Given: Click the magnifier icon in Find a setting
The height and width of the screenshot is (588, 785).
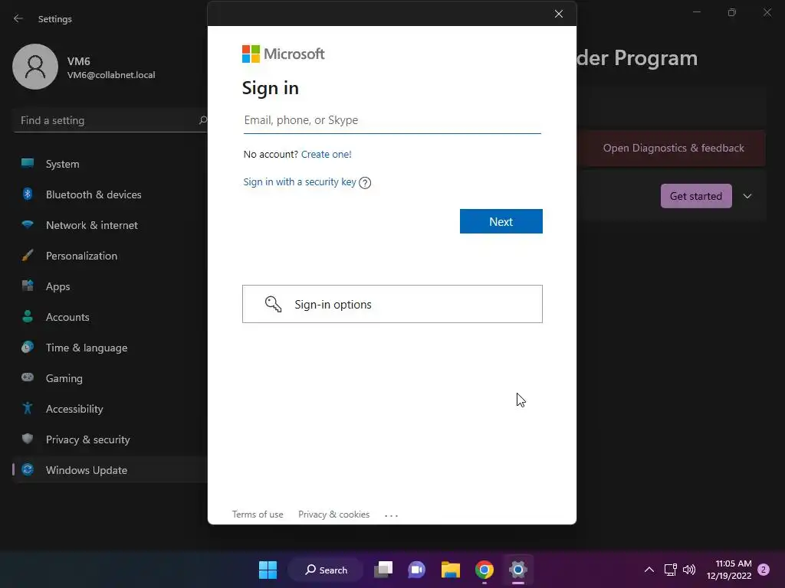Looking at the screenshot, I should [x=202, y=120].
